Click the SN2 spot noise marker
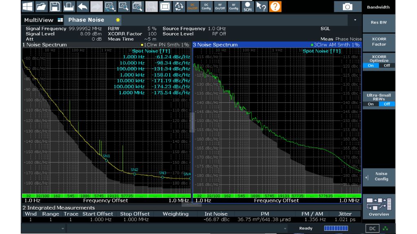417x234 pixels. tap(134, 174)
